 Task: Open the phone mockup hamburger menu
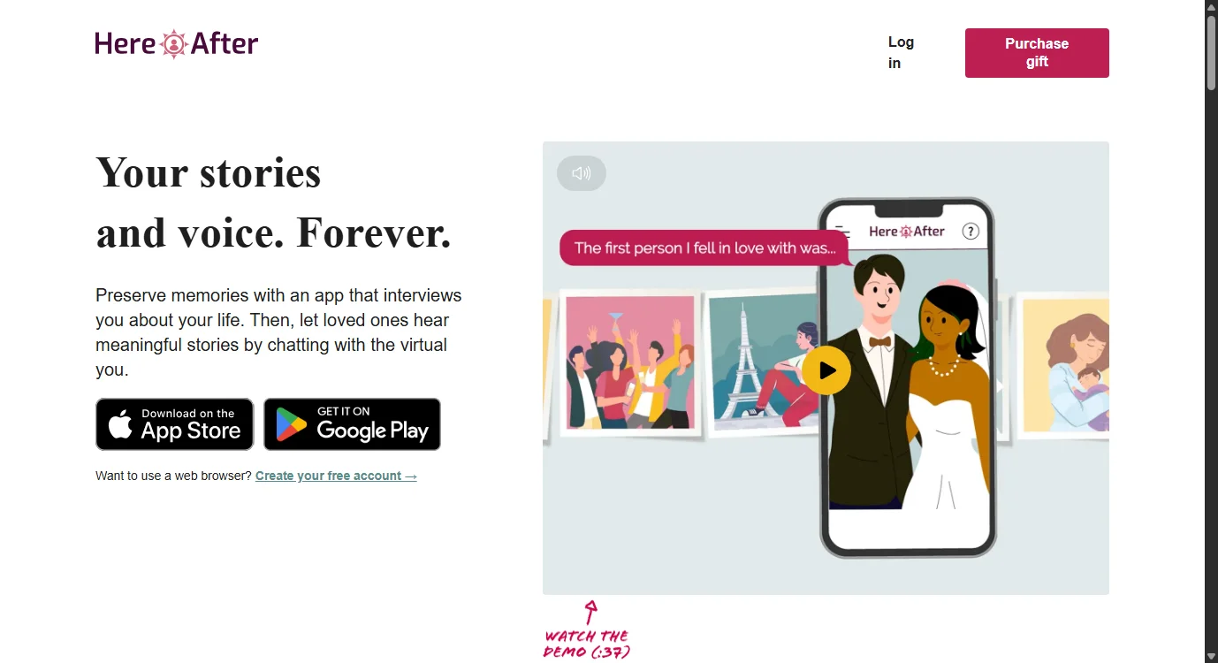pyautogui.click(x=843, y=232)
